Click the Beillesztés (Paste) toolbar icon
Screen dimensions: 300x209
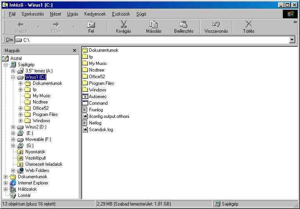[184, 25]
